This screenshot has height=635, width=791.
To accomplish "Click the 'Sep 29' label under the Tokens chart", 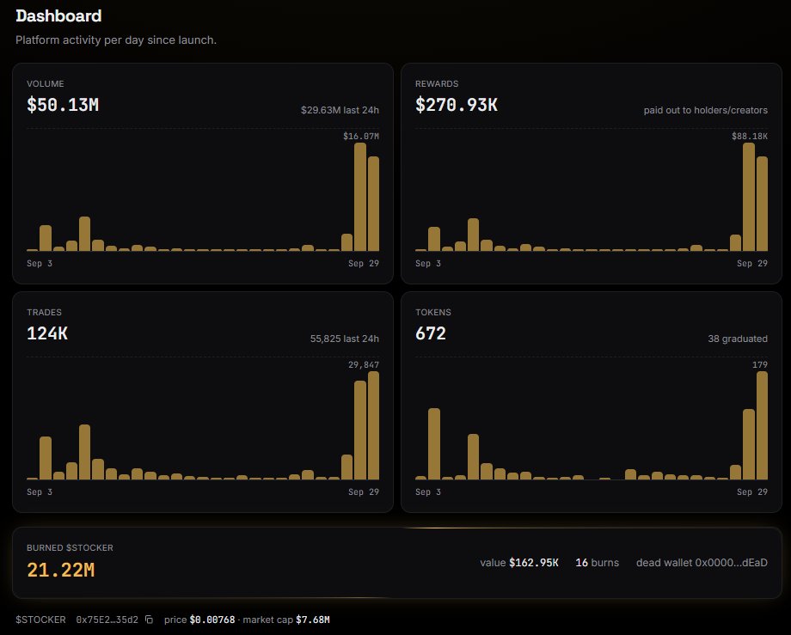I will 752,492.
